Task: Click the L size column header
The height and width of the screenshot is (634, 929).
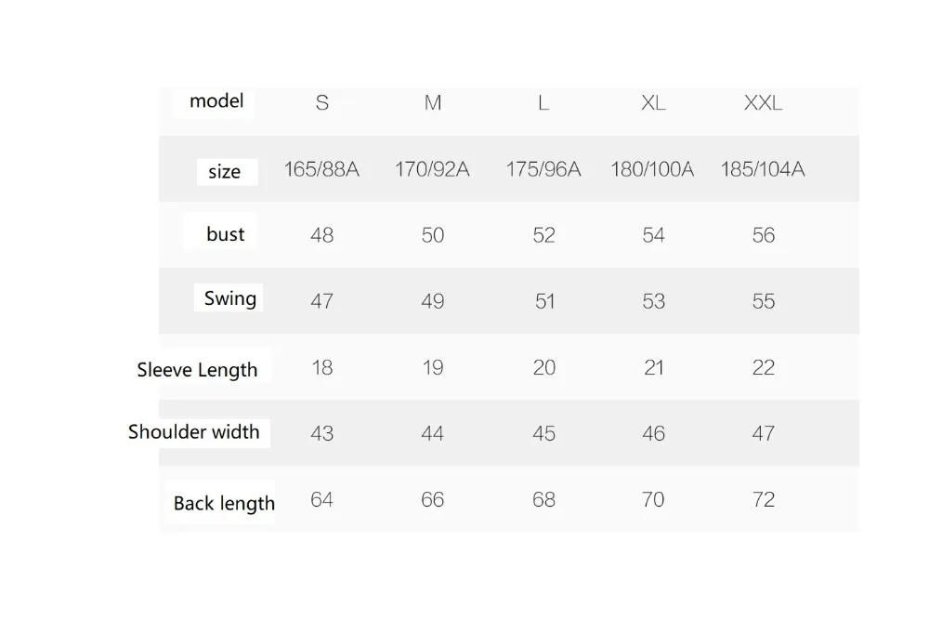Action: [543, 102]
